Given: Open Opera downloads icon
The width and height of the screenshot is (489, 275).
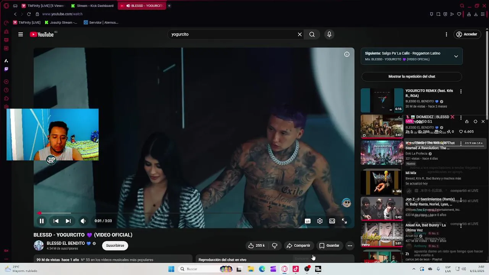Looking at the screenshot, I should (476, 14).
